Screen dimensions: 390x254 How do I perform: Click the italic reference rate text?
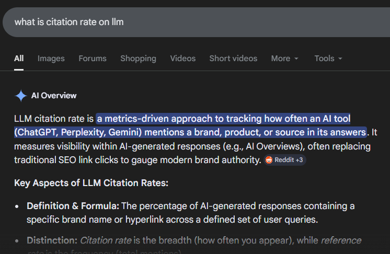340,240
